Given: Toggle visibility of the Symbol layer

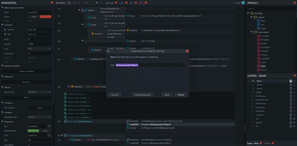Looking at the screenshot, I should tap(294, 122).
